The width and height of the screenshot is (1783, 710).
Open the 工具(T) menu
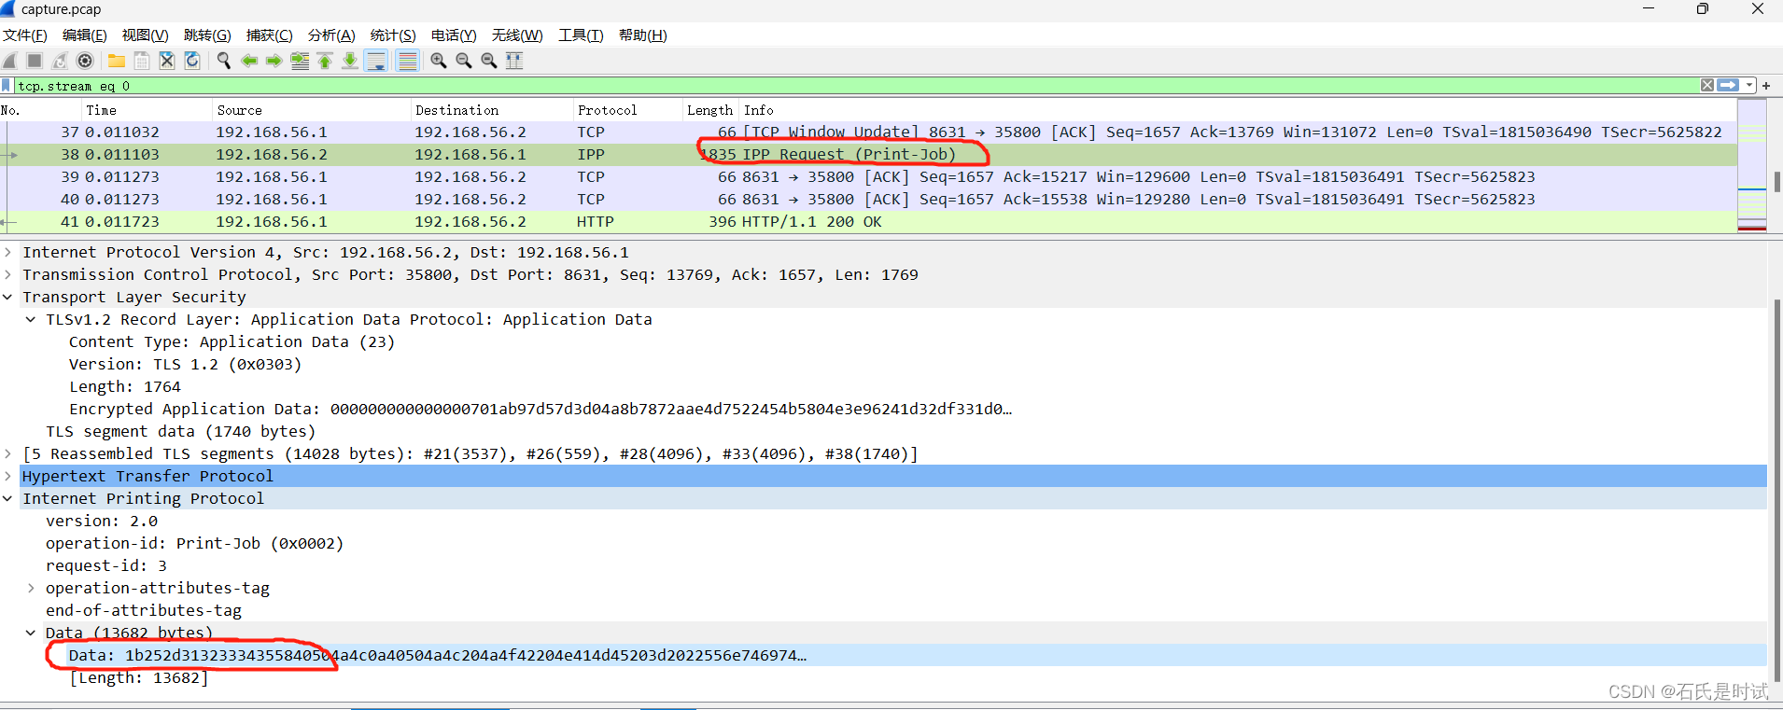(x=581, y=35)
